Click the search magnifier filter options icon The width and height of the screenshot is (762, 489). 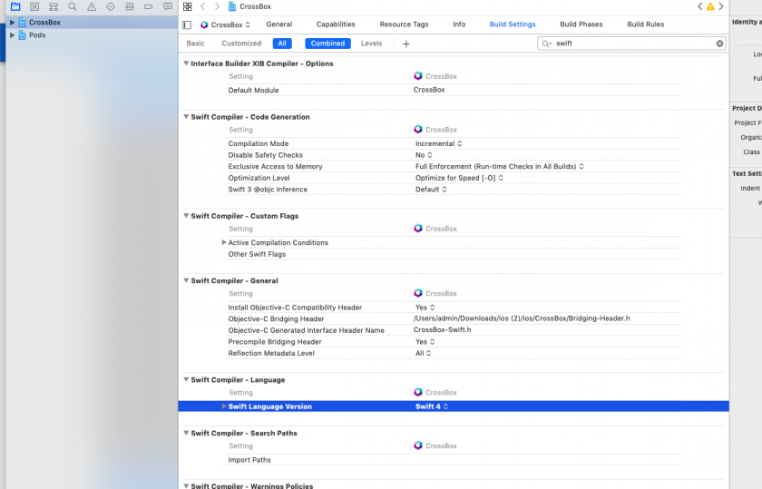point(547,44)
